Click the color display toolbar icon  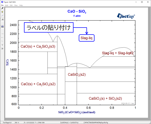pos(2,27)
